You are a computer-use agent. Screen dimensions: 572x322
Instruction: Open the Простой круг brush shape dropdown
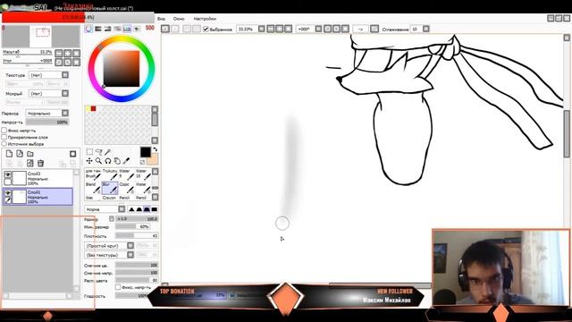130,245
